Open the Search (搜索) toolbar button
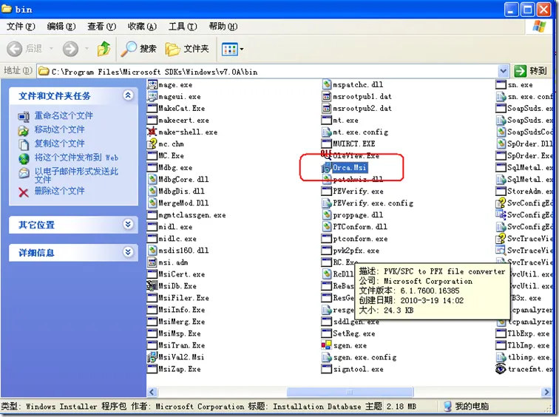The image size is (559, 417). (x=139, y=49)
